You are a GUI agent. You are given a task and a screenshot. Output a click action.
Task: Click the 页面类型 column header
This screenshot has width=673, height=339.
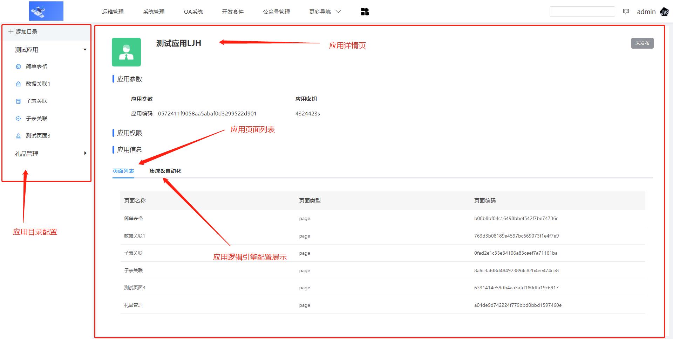pyautogui.click(x=310, y=200)
